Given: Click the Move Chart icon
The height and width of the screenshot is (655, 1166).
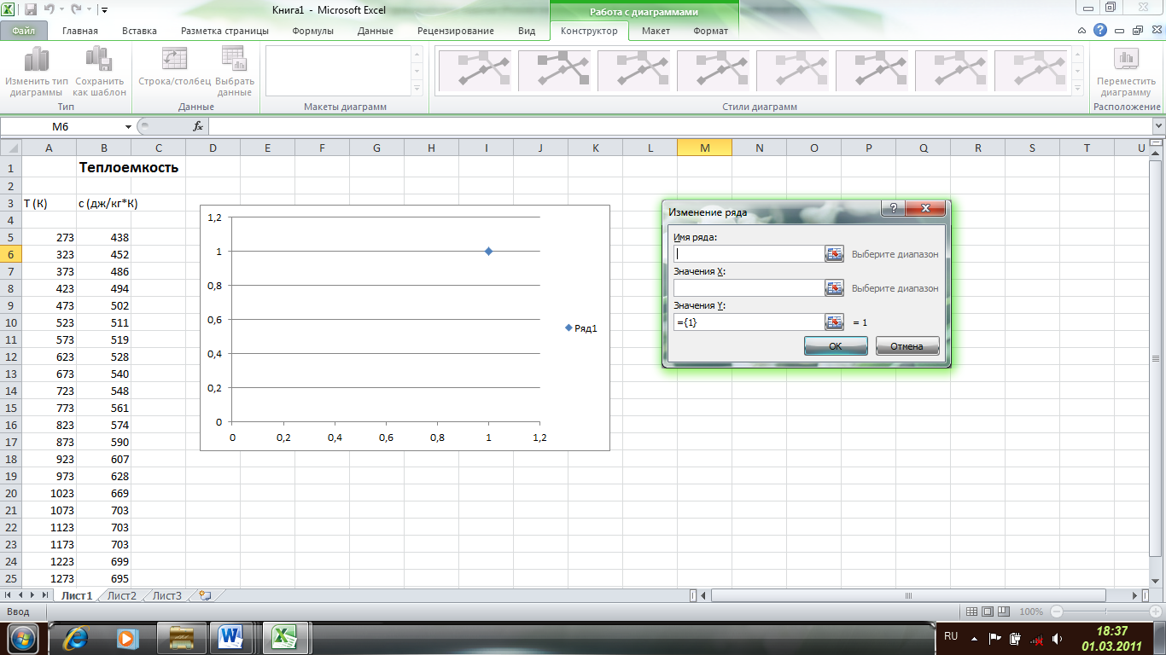Looking at the screenshot, I should (1126, 60).
